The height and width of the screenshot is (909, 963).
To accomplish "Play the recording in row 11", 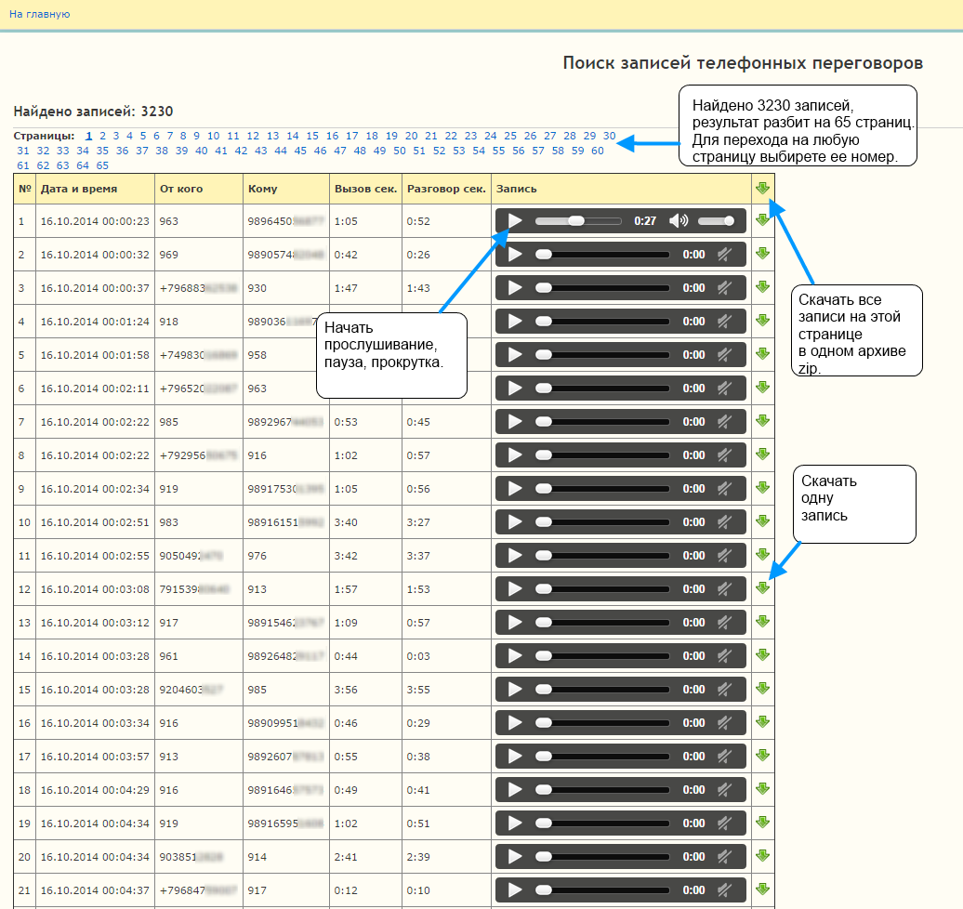I will pyautogui.click(x=515, y=556).
